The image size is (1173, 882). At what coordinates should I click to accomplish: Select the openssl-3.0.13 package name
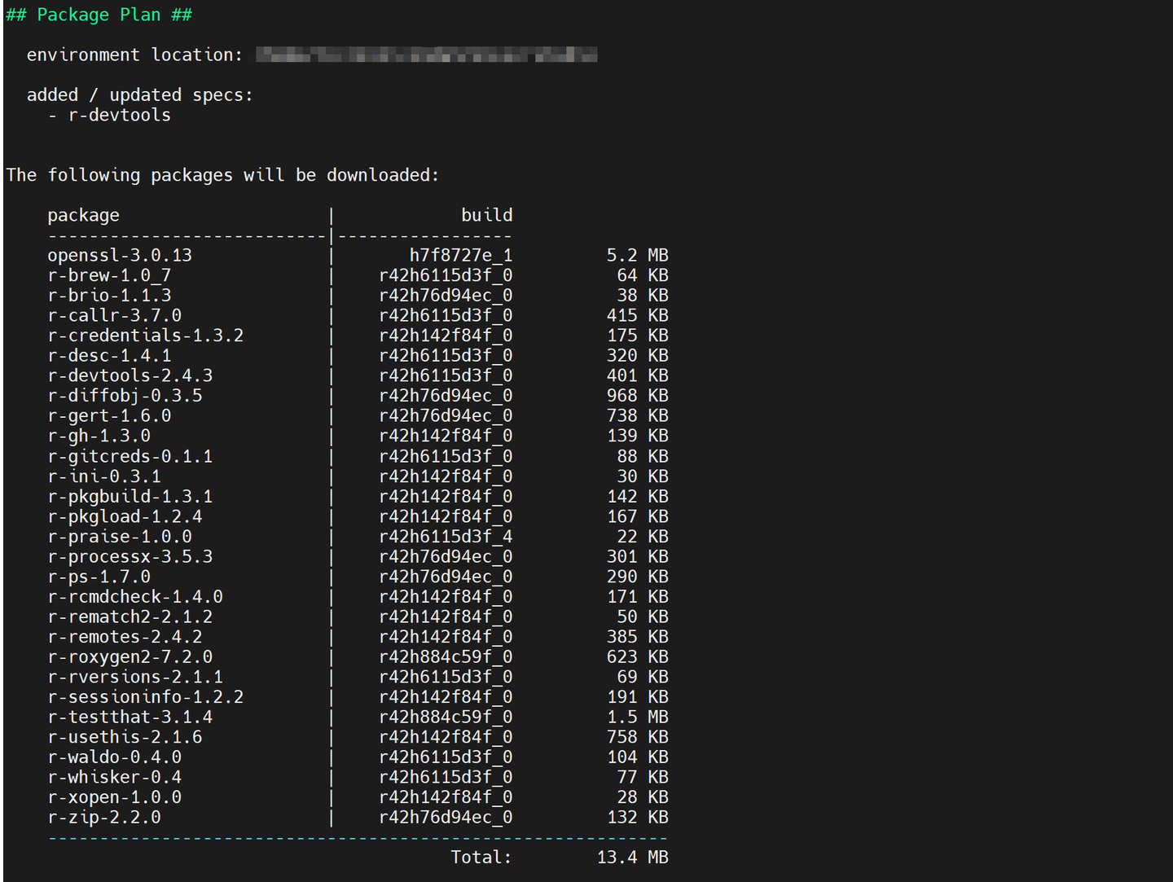tap(120, 255)
